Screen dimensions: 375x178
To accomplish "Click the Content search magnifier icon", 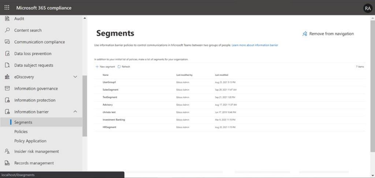I will [x=7, y=30].
